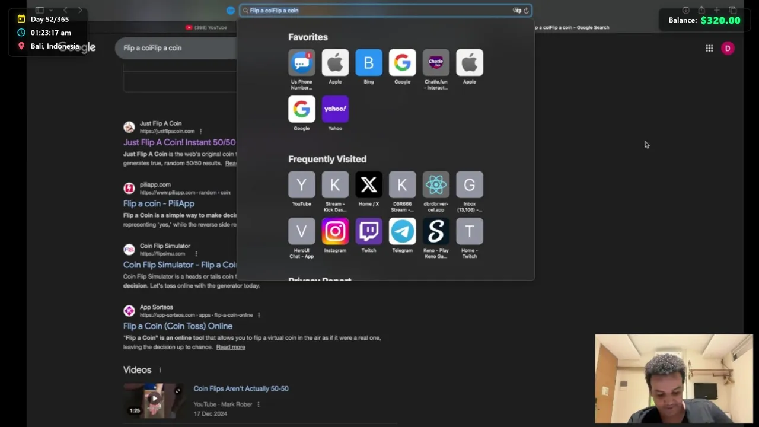
Task: Open the Yahoo favorite
Action: coord(335,109)
